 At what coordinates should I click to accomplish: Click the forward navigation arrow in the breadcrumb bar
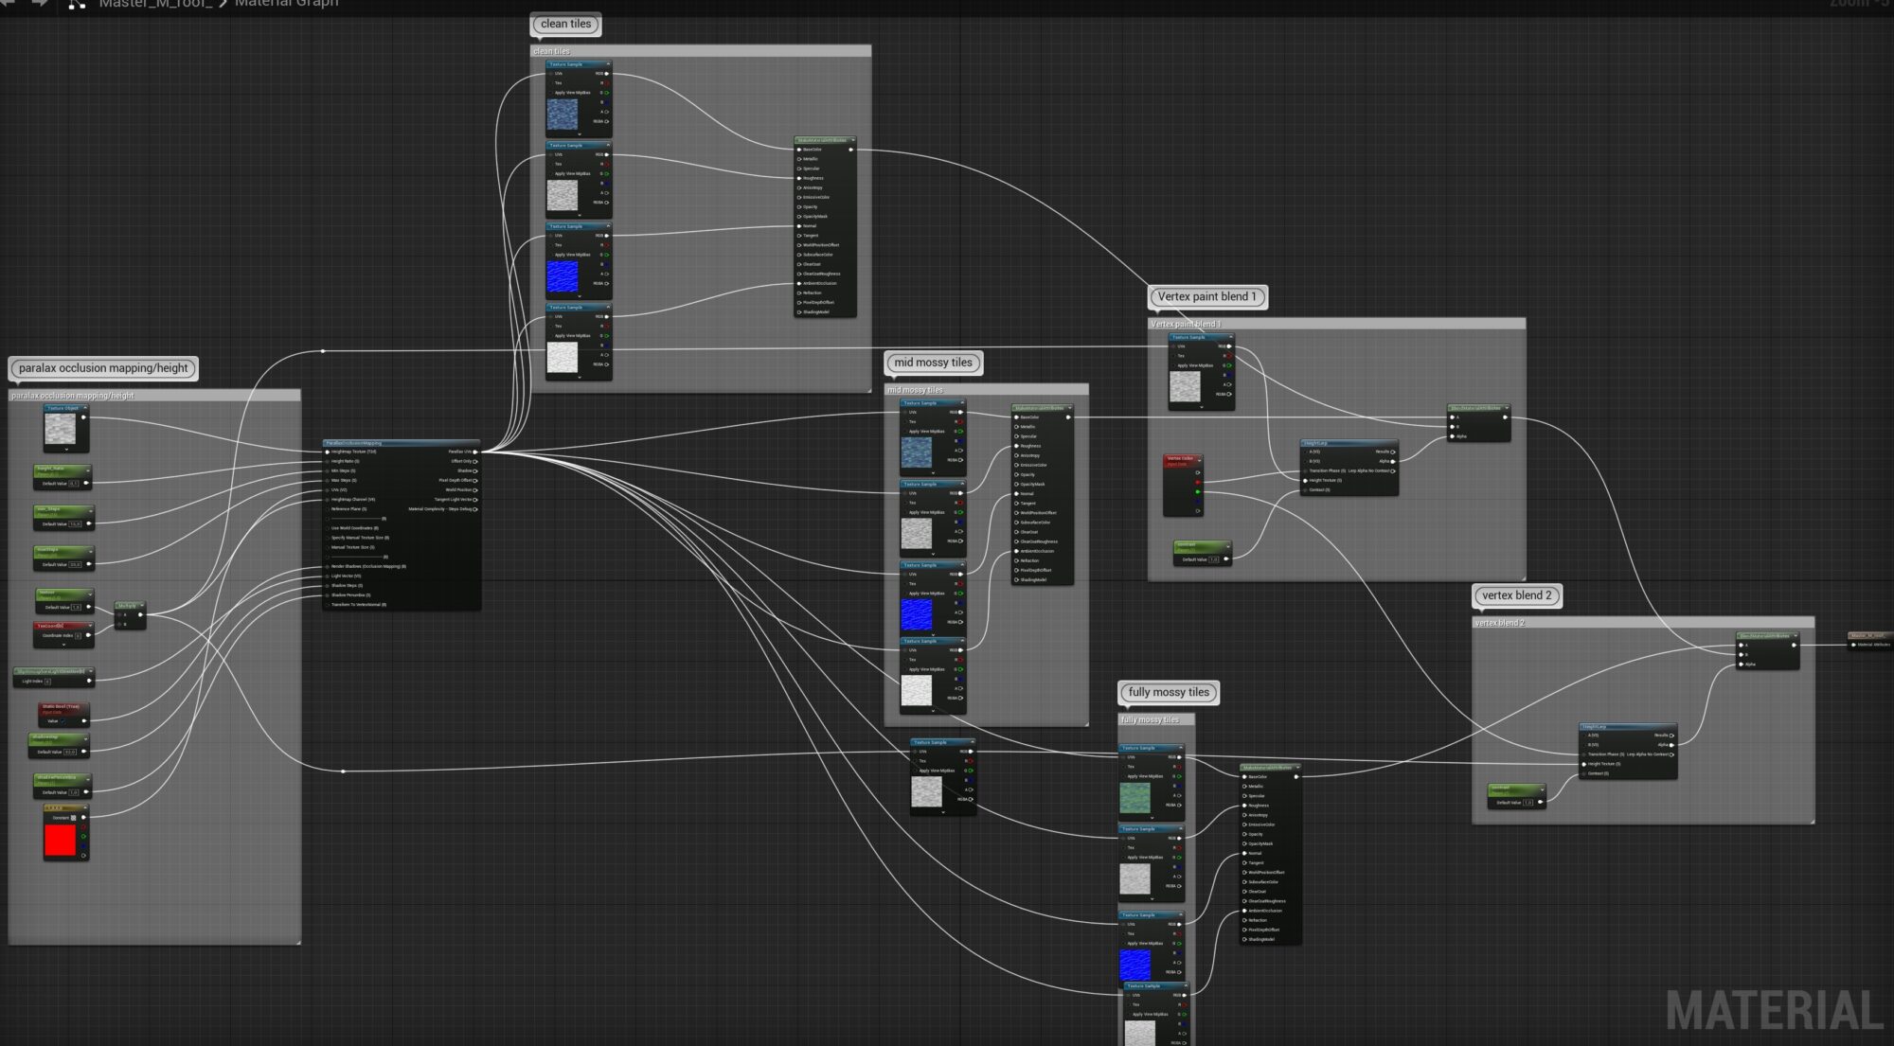[40, 3]
